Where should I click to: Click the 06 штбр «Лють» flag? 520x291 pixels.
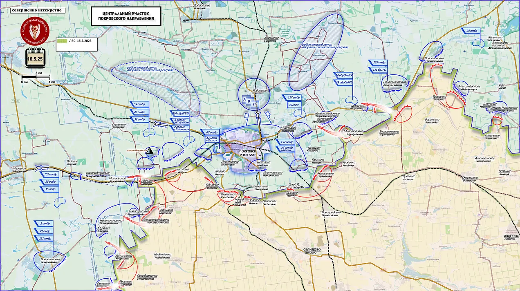pyautogui.click(x=285, y=149)
